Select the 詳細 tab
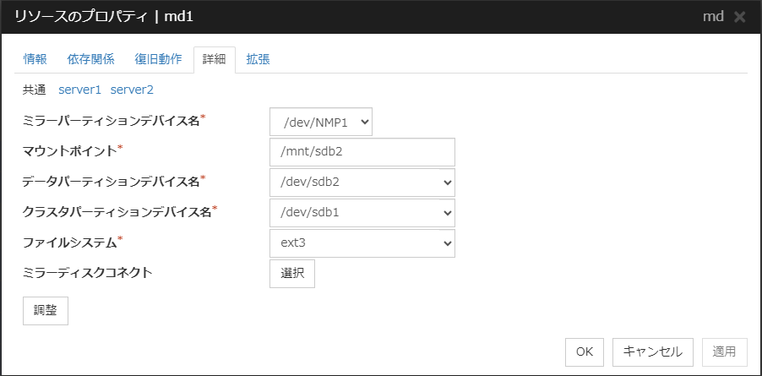The height and width of the screenshot is (376, 762). click(215, 59)
